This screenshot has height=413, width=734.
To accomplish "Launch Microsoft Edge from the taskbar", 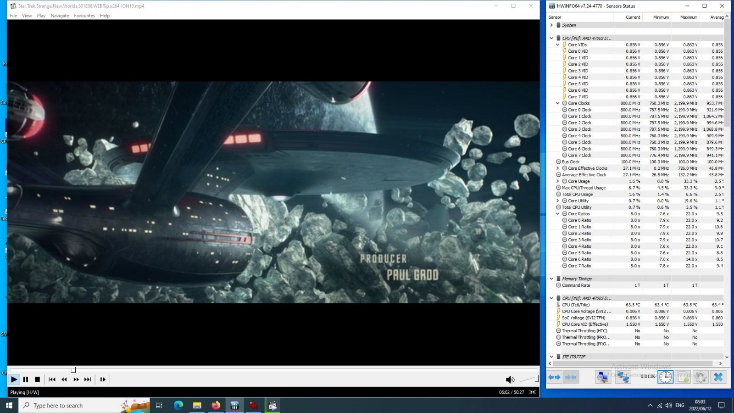I will [178, 405].
